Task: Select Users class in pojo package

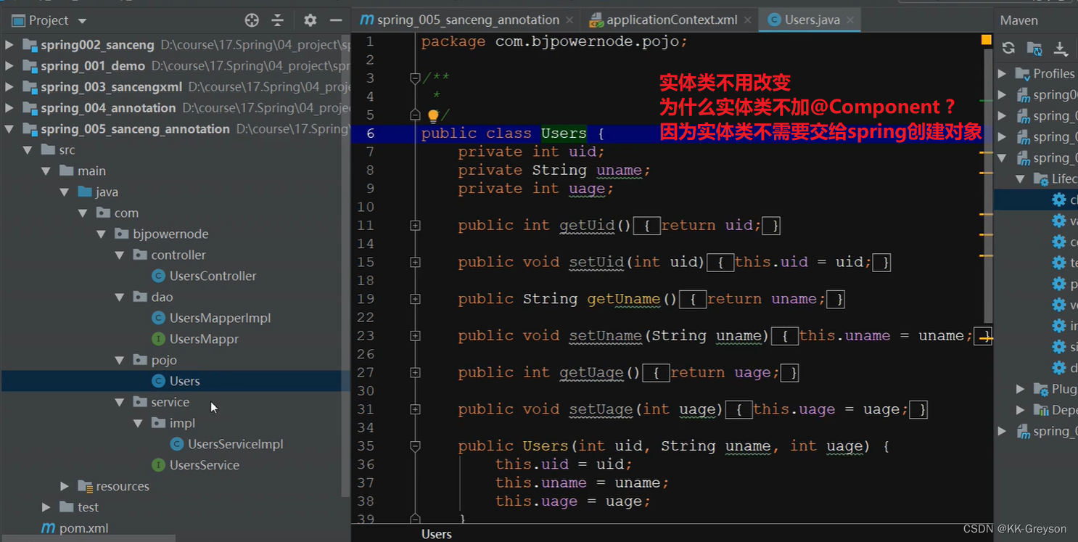Action: coord(184,382)
